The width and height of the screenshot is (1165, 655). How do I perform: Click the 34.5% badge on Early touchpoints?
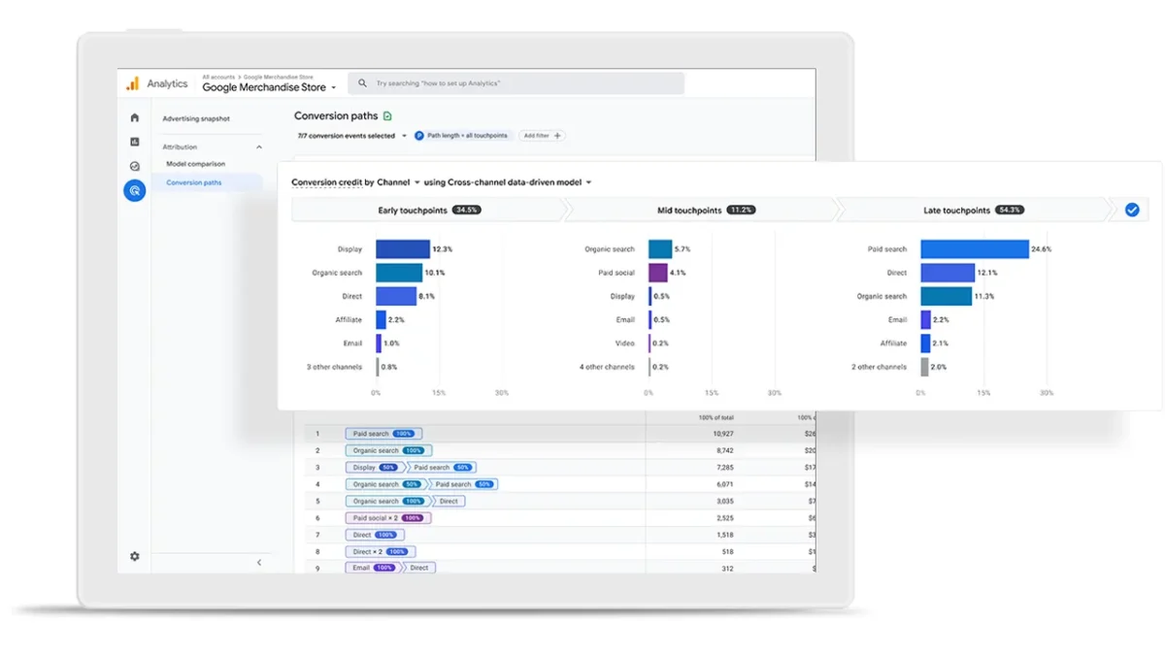(466, 210)
